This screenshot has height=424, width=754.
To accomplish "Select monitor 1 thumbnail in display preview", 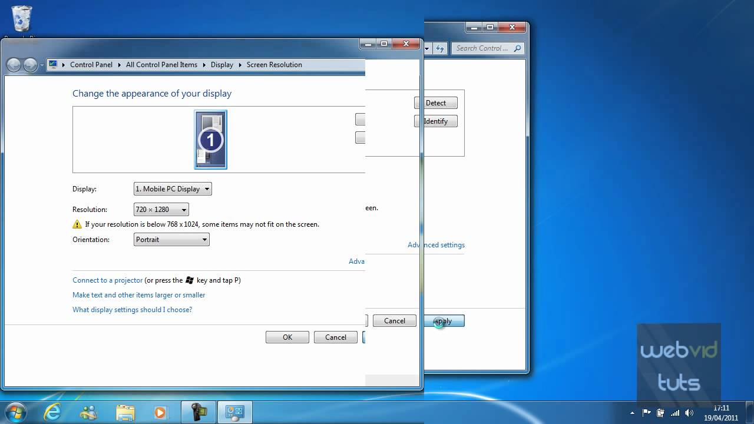I will (210, 140).
